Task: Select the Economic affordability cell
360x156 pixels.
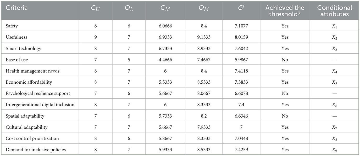Action: (29, 82)
